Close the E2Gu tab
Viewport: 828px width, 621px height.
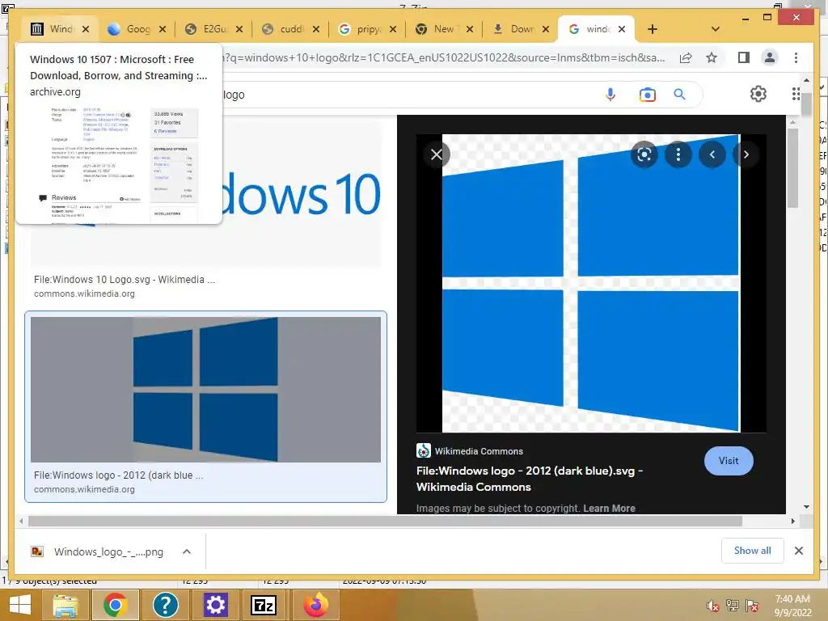(x=239, y=29)
